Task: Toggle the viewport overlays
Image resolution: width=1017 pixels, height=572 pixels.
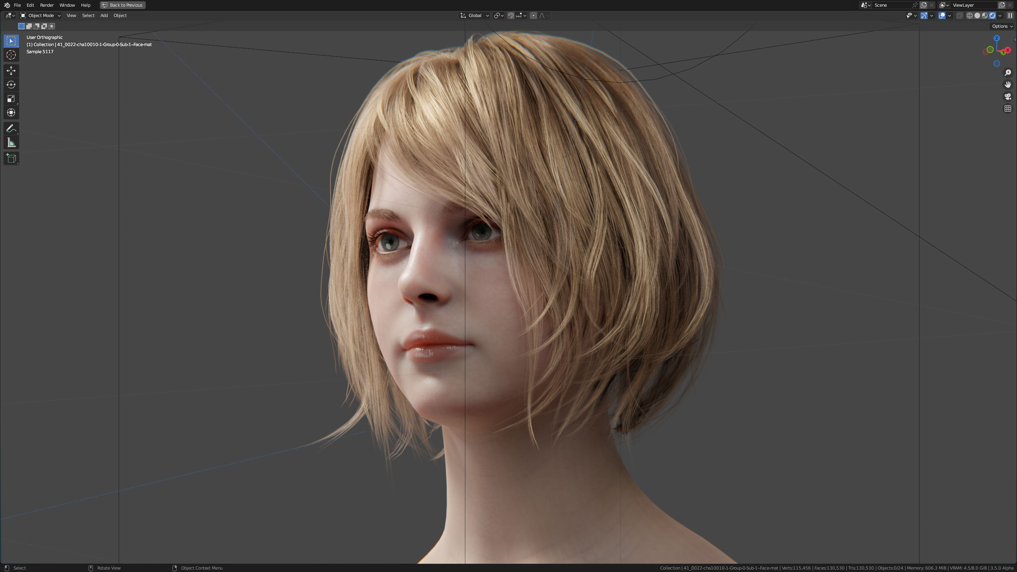Action: (x=942, y=15)
